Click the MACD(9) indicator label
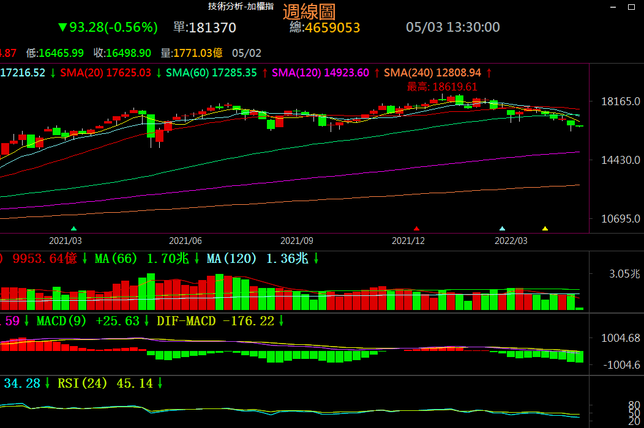 (61, 320)
